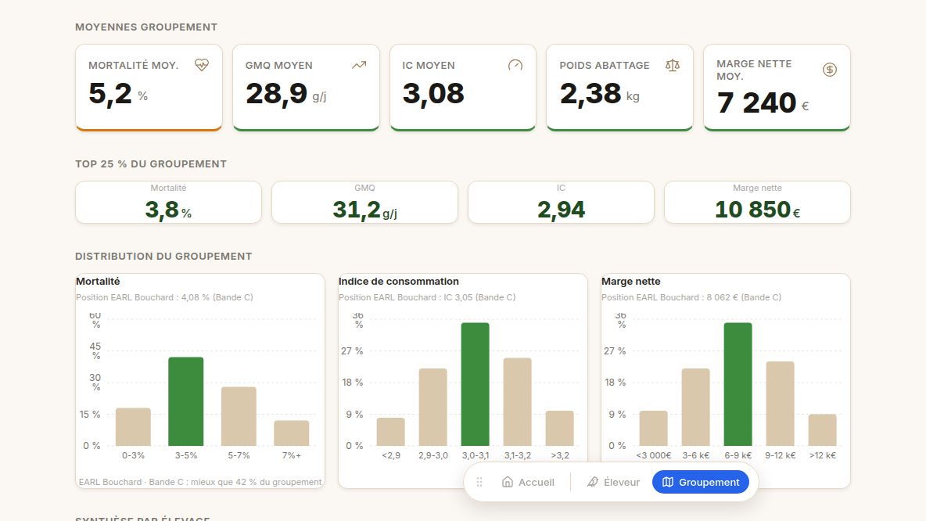This screenshot has height=521, width=926.
Task: Click the 9-12 k€ bar in Marge nette chart
Action: [x=780, y=404]
